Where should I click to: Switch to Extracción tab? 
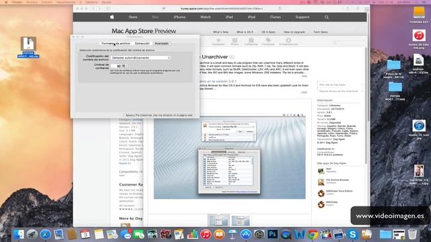tap(142, 43)
